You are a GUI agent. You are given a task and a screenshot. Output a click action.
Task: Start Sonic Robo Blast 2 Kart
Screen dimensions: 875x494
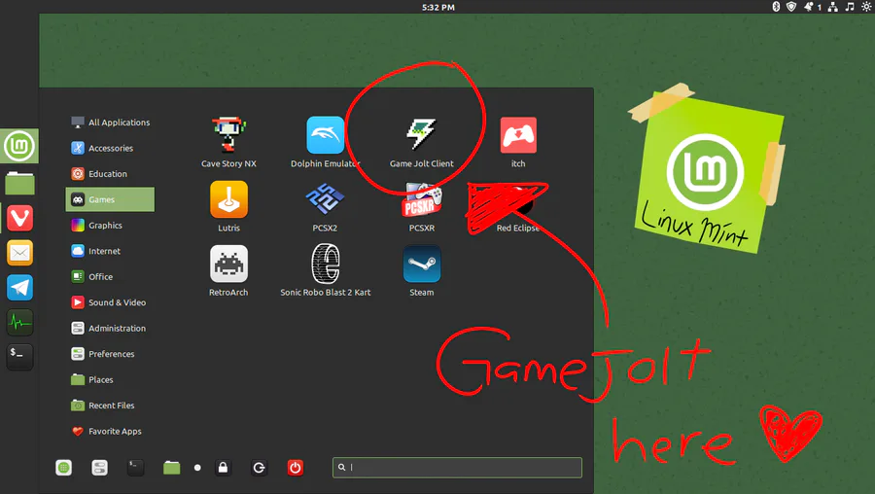pos(326,270)
